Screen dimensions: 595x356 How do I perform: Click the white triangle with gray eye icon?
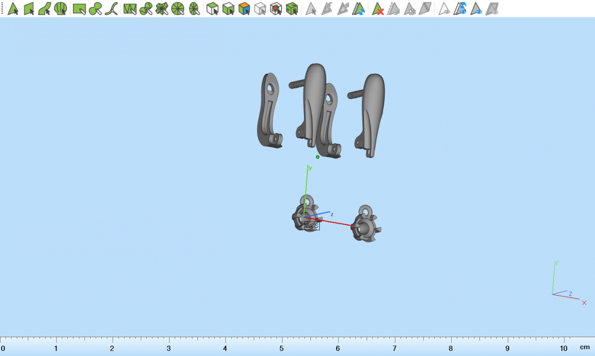445,8
